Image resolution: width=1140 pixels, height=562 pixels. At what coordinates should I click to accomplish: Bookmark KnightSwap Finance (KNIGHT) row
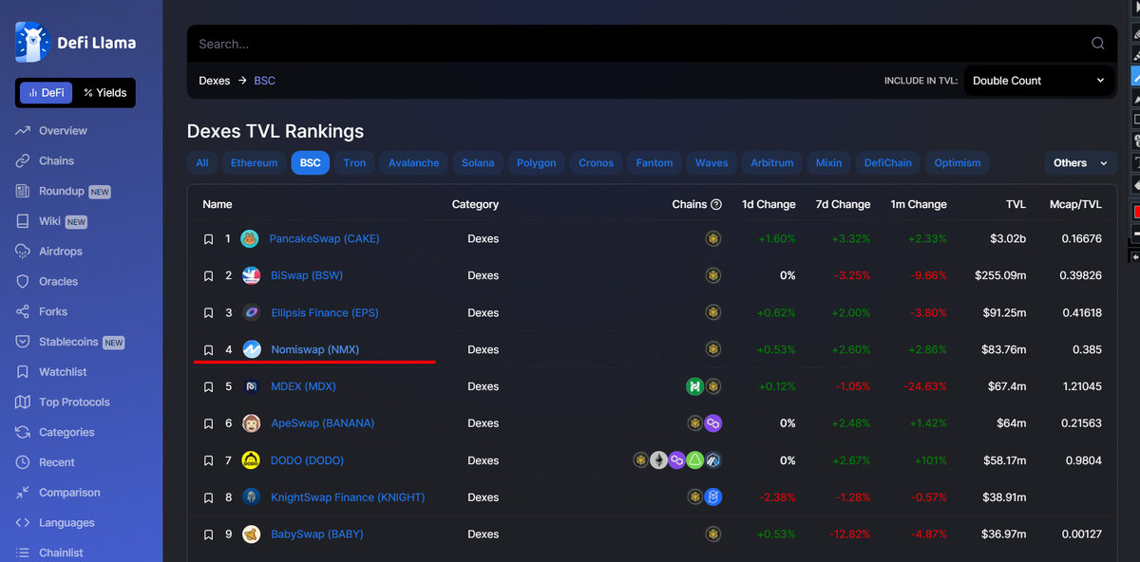(x=208, y=497)
